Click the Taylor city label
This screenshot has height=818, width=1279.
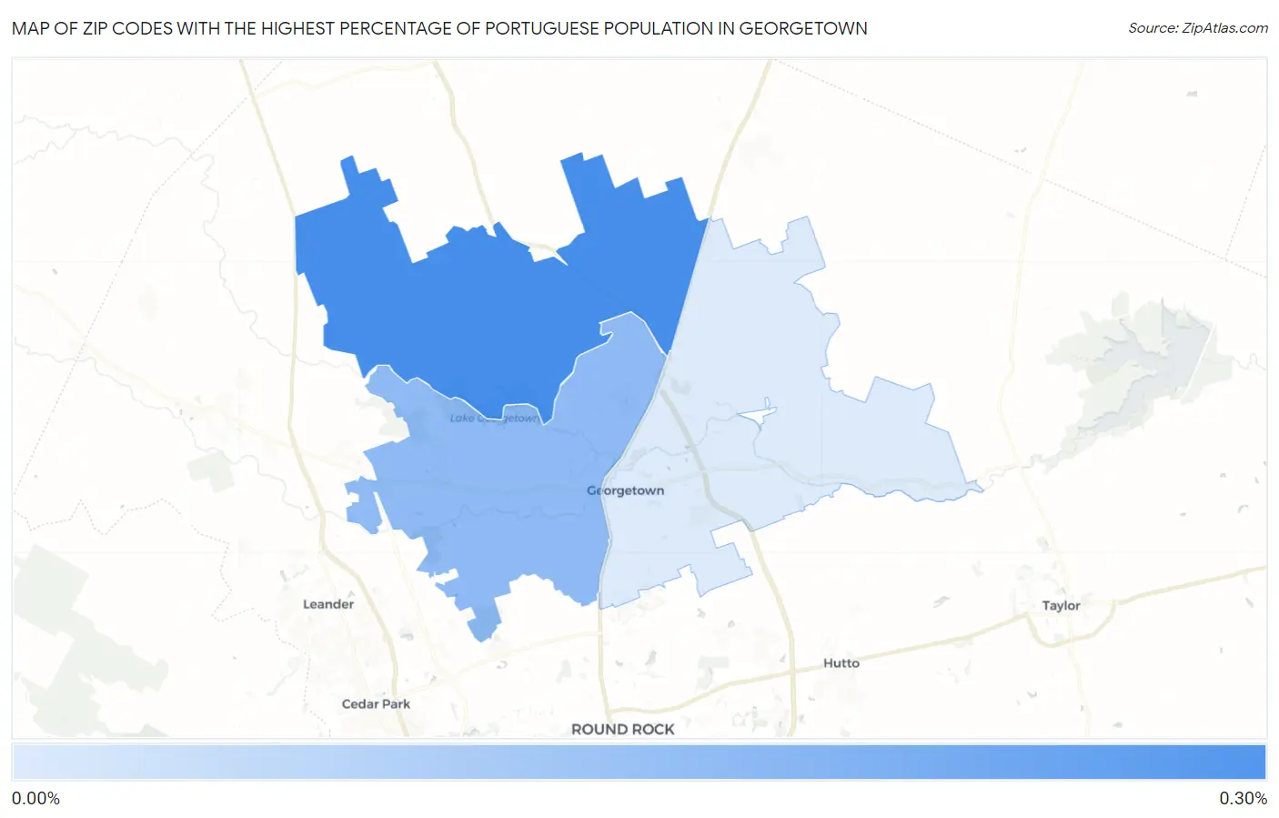coord(1061,605)
